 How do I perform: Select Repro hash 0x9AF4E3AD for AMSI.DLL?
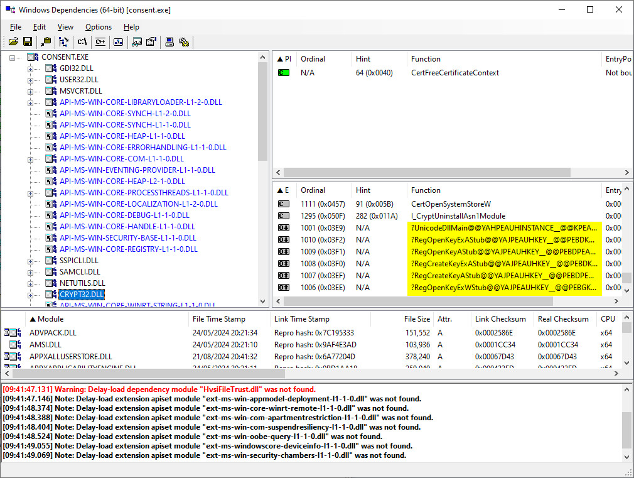point(315,345)
